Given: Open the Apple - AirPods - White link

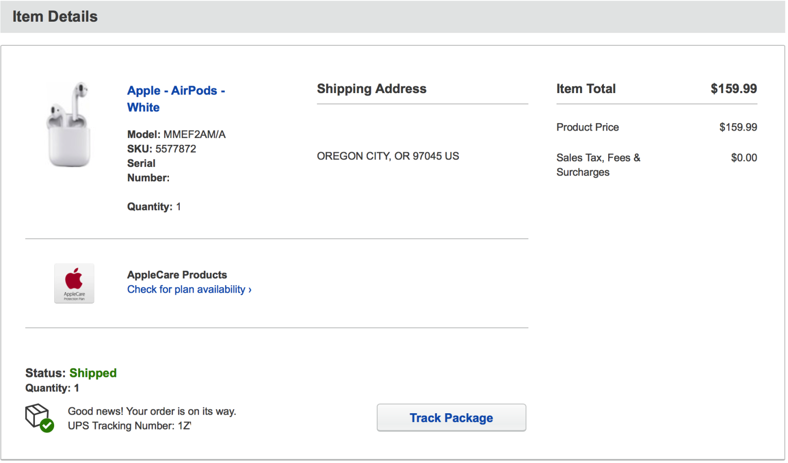Looking at the screenshot, I should 175,99.
